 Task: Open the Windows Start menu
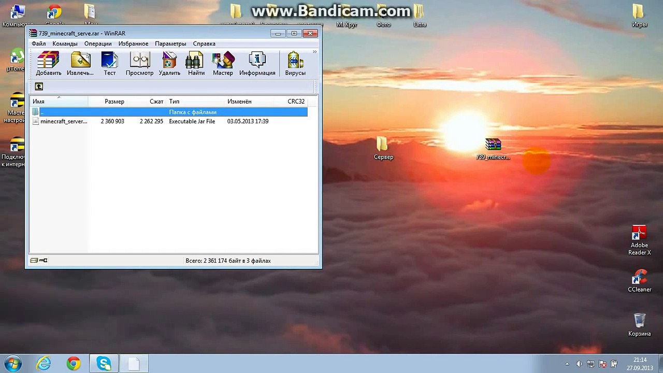point(12,364)
